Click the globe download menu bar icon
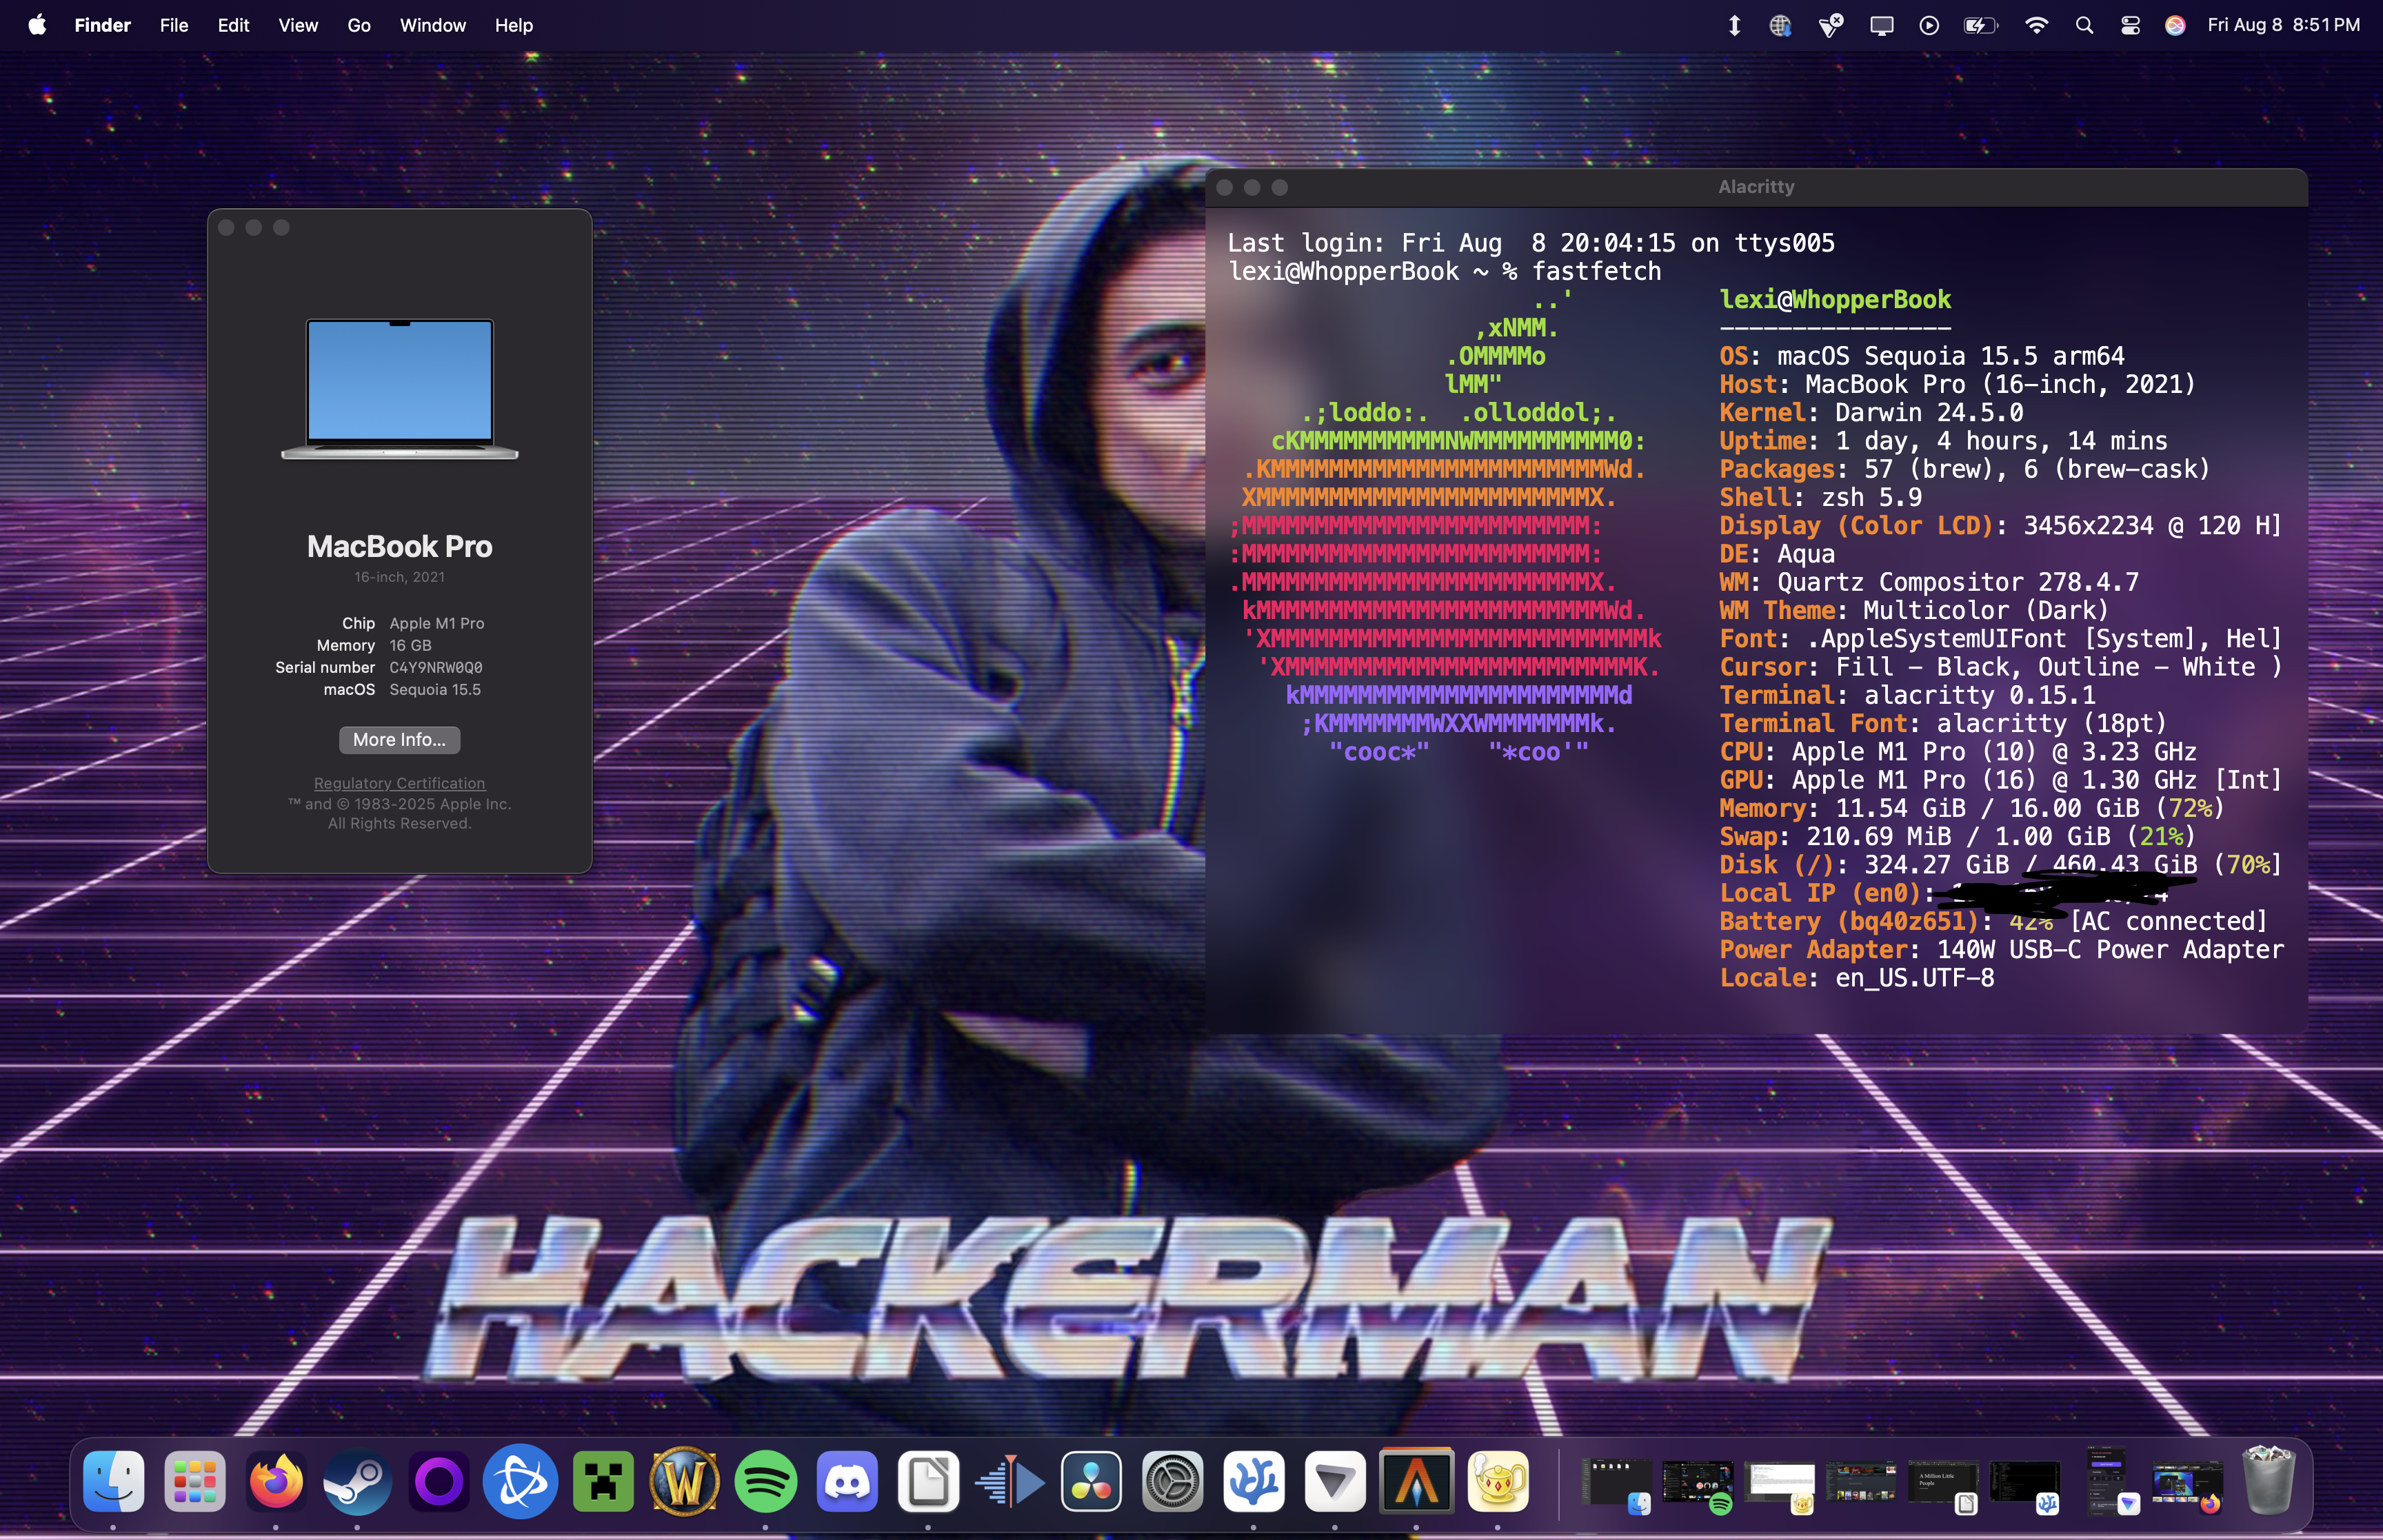 tap(1780, 25)
